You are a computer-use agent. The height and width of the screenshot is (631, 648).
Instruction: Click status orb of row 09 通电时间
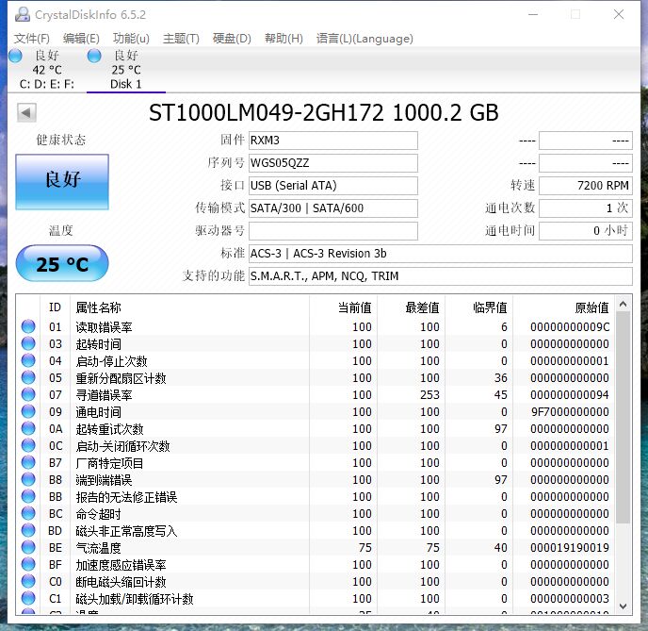click(x=28, y=411)
